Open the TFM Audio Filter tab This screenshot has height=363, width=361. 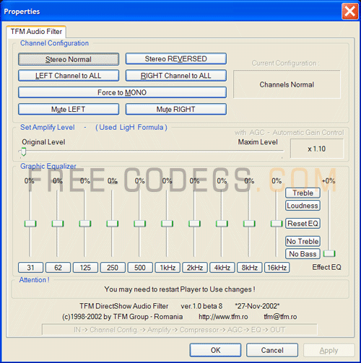[36, 32]
